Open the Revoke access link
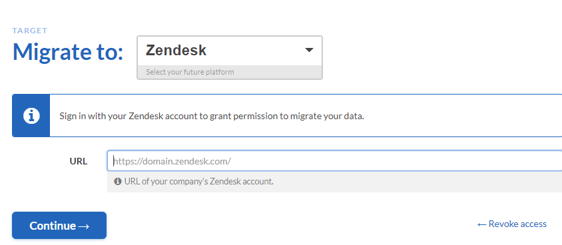 512,224
